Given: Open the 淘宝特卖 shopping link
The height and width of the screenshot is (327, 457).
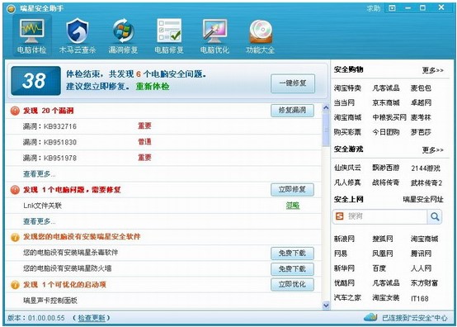Looking at the screenshot, I should 347,88.
